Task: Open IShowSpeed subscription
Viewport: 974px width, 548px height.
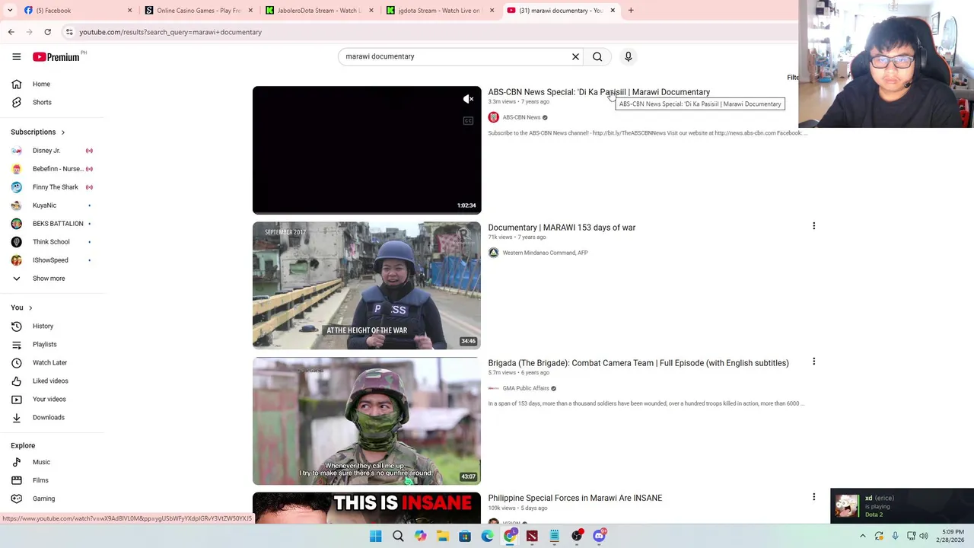Action: click(x=52, y=260)
